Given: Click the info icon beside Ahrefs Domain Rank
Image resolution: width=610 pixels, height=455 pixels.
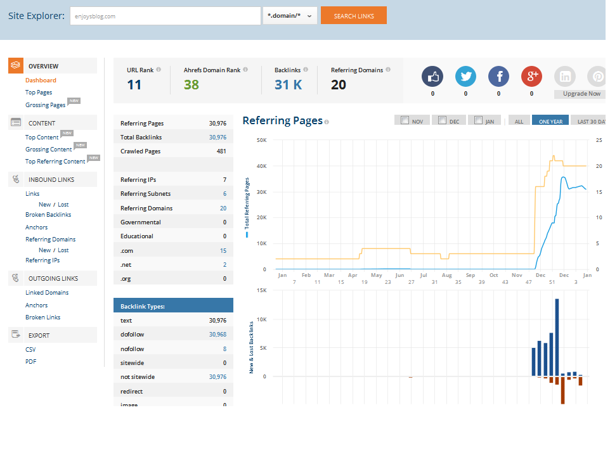Looking at the screenshot, I should (x=245, y=70).
